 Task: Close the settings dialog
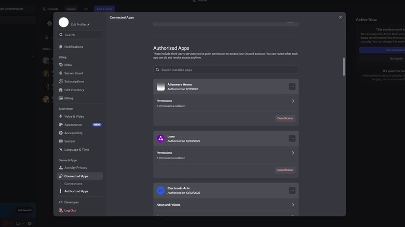[x=341, y=17]
